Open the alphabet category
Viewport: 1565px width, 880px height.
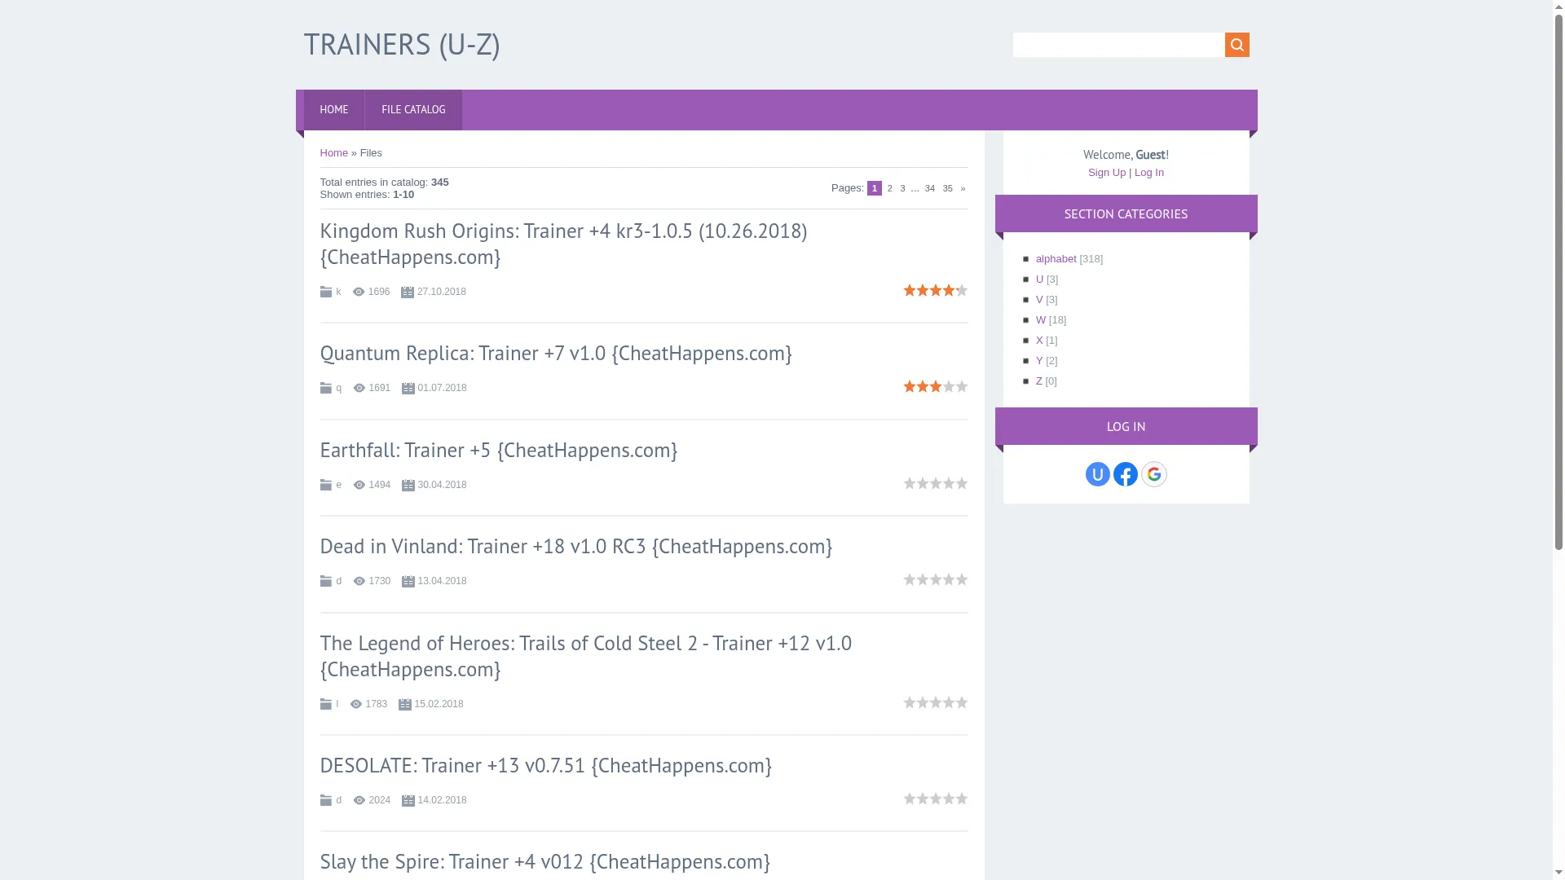point(1056,259)
